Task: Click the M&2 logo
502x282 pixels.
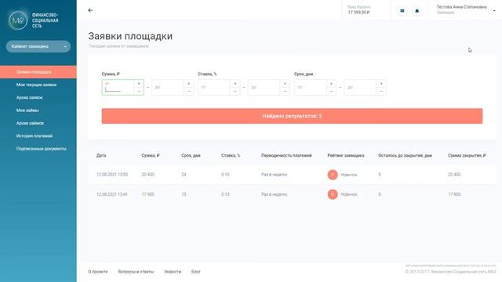Action: pos(18,20)
